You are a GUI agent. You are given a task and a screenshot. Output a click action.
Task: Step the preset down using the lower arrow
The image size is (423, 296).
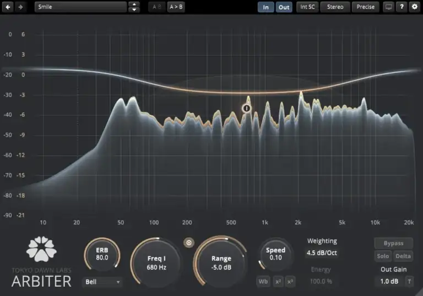coord(134,10)
